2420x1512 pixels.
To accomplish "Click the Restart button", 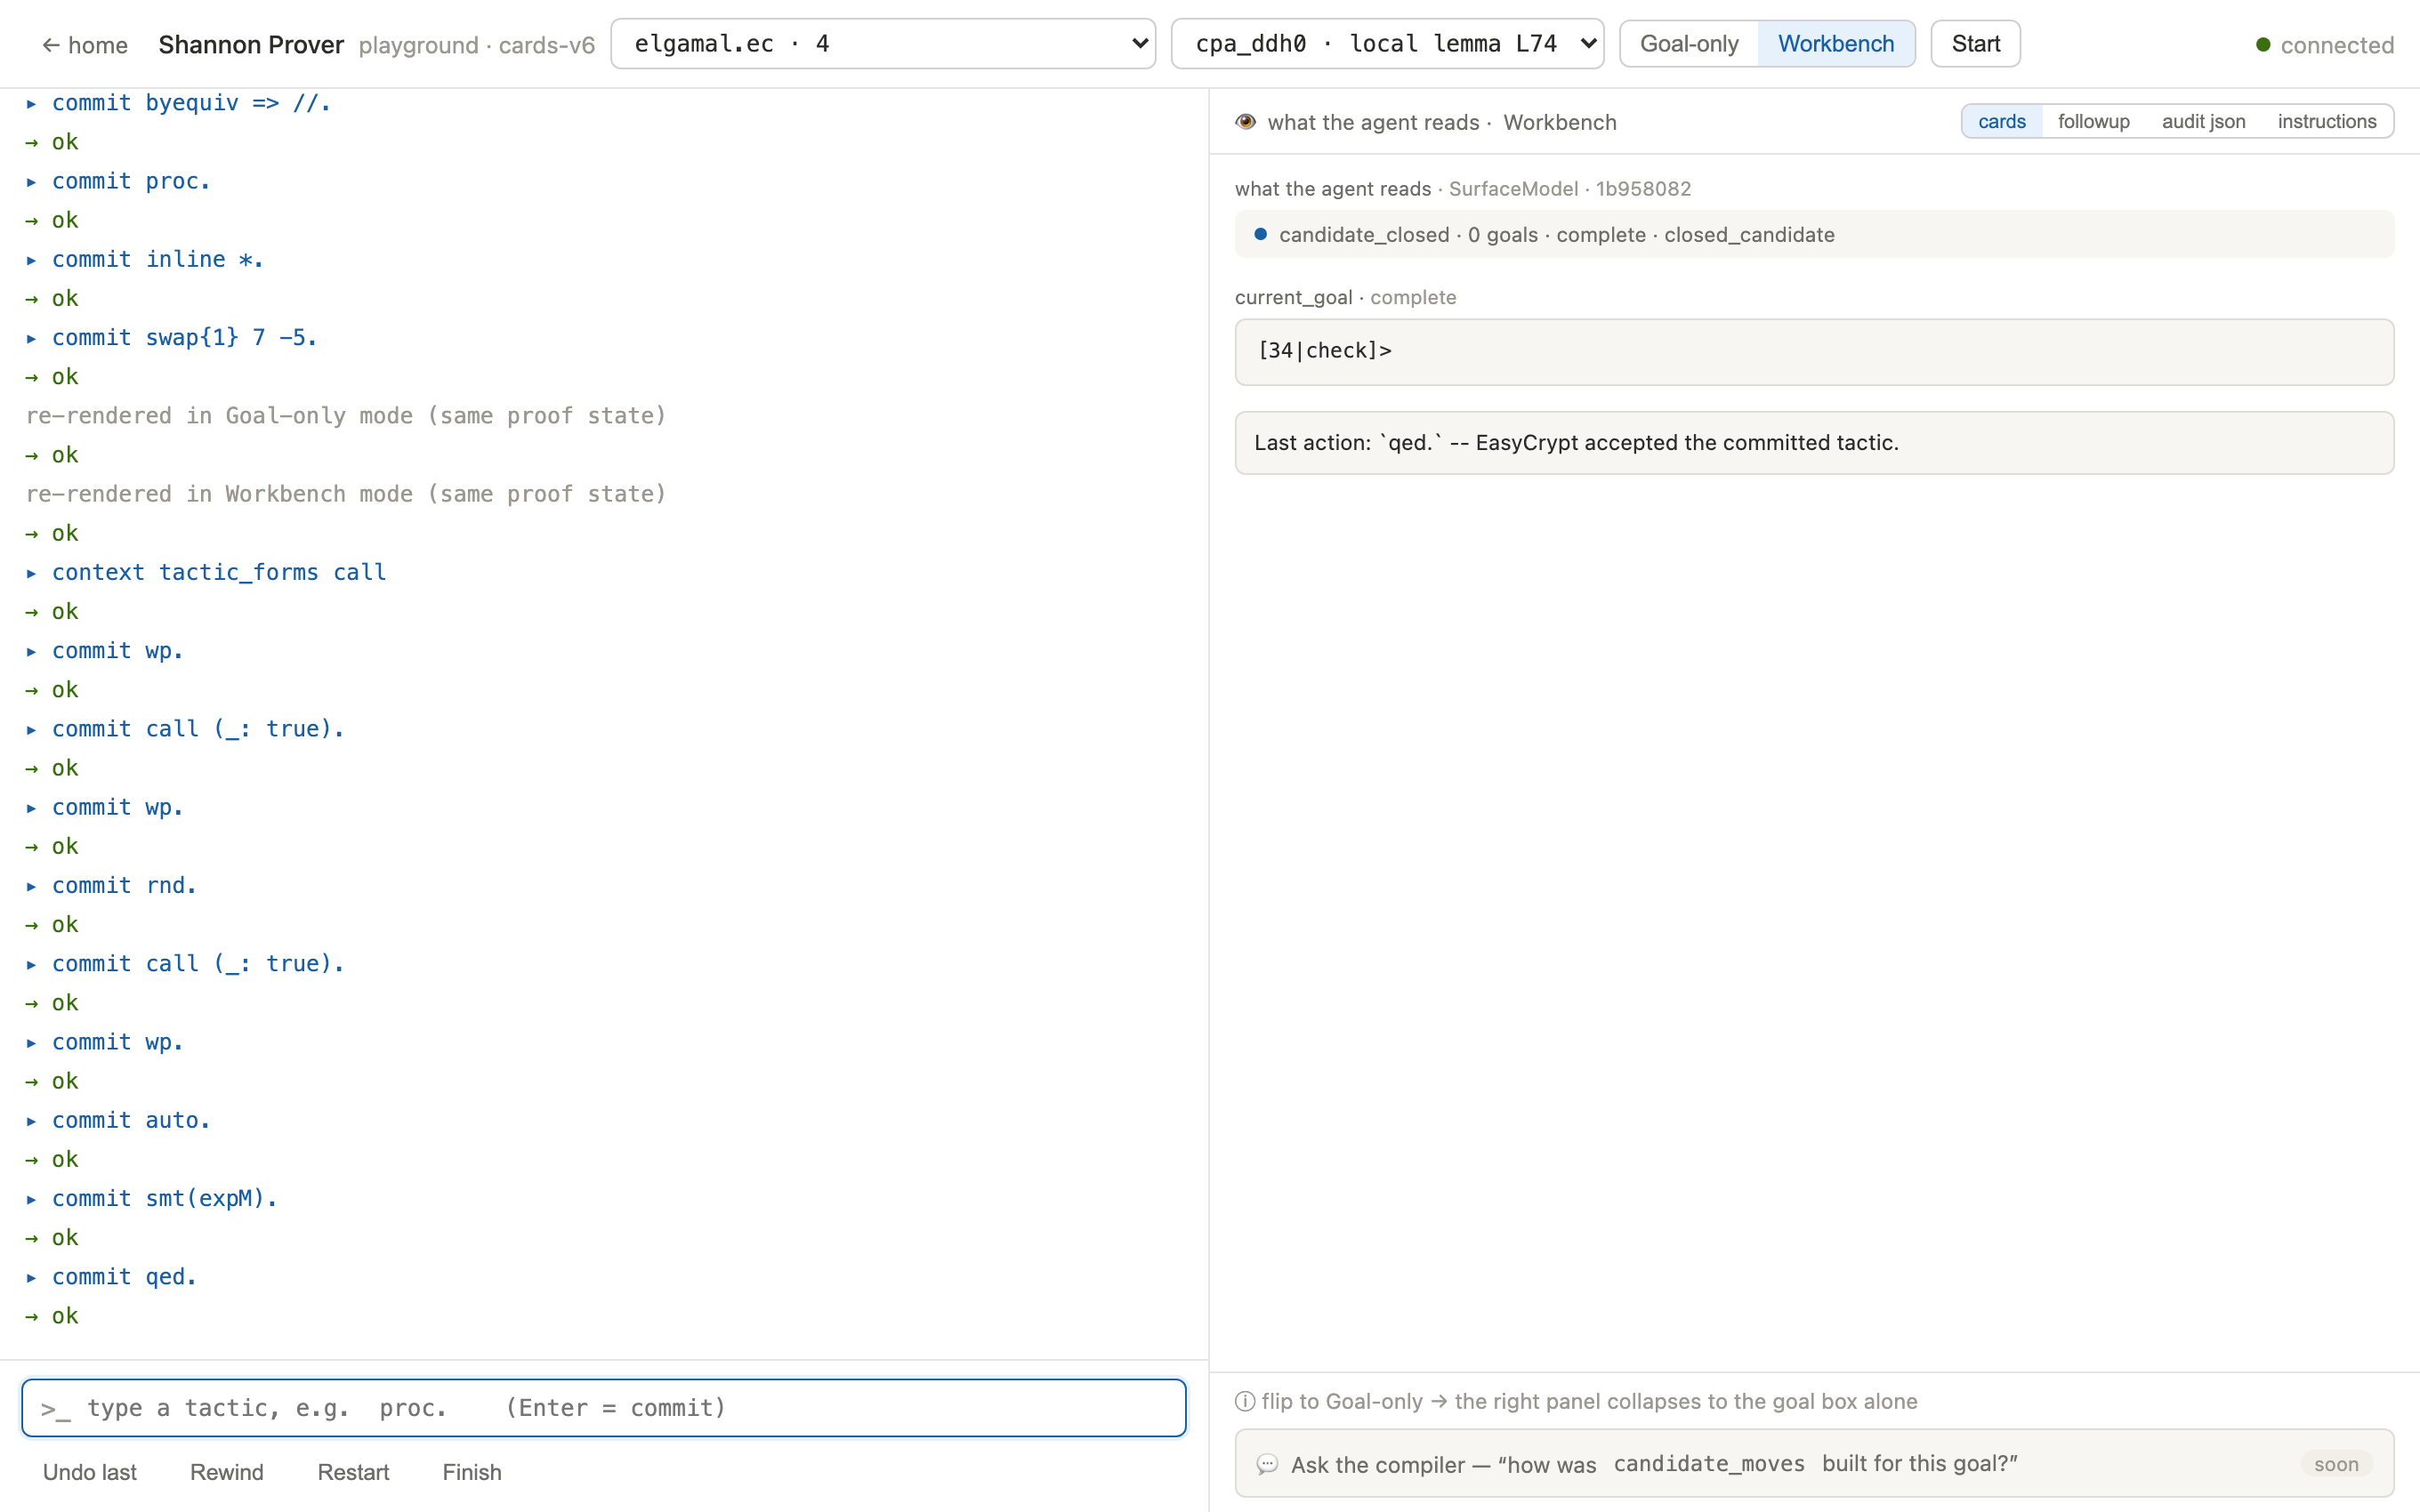I will coord(353,1472).
